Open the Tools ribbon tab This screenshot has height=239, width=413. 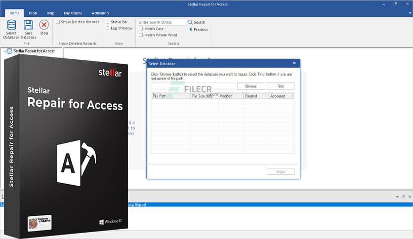click(x=33, y=13)
